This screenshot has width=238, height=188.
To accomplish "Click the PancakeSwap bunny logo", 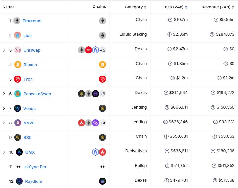I will (x=18, y=94).
